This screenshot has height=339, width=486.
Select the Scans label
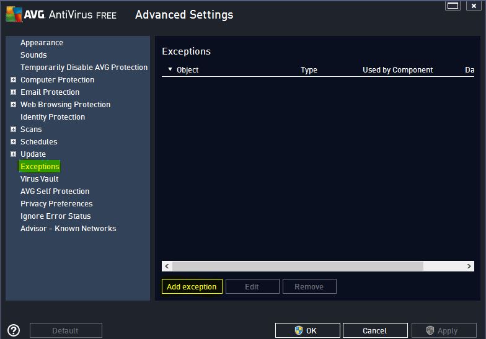(31, 129)
